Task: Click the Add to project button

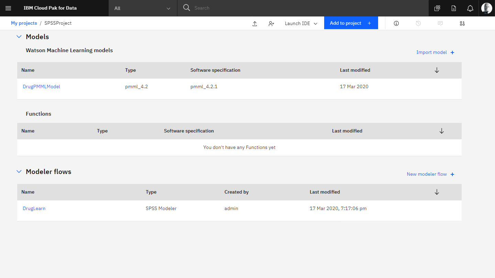Action: [x=351, y=23]
